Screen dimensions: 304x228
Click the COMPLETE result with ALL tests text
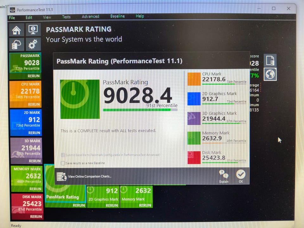[x=108, y=131]
